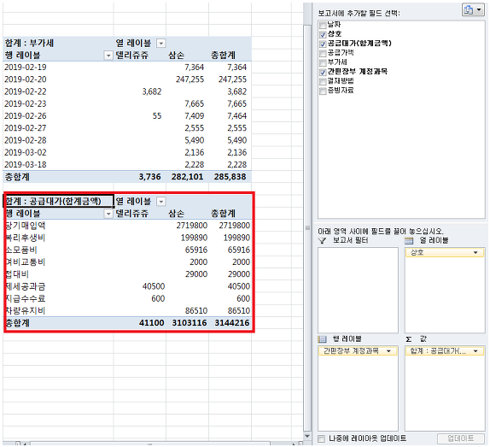
Task: Check the 공급가액 field checkbox
Action: [323, 53]
